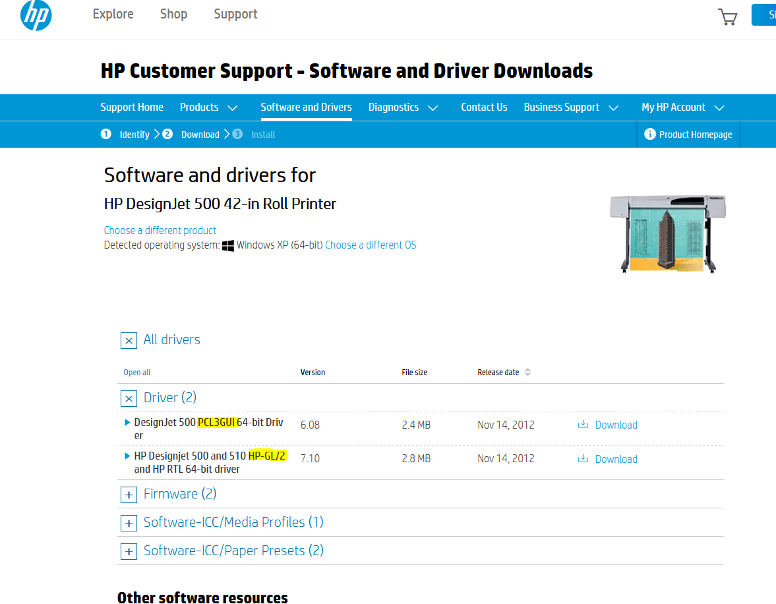
Task: Expand the Firmware (2) section
Action: click(129, 495)
